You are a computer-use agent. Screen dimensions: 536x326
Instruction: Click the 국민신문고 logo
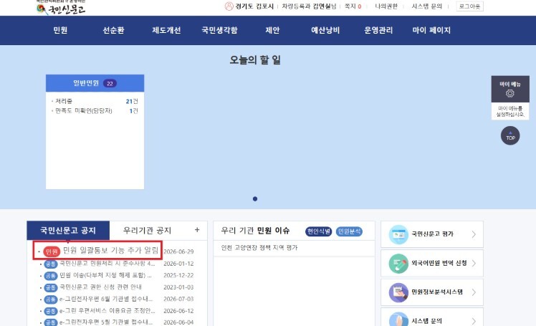coord(61,8)
